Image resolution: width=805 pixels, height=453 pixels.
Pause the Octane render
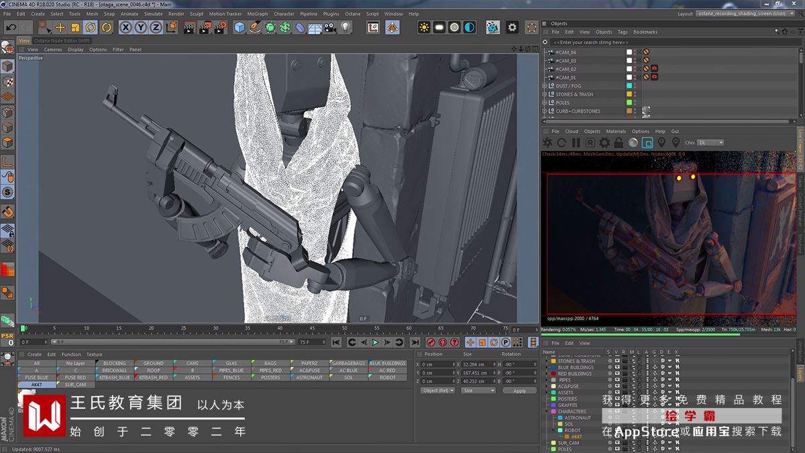pos(576,142)
